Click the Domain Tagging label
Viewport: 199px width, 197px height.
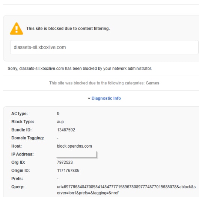click(x=28, y=138)
